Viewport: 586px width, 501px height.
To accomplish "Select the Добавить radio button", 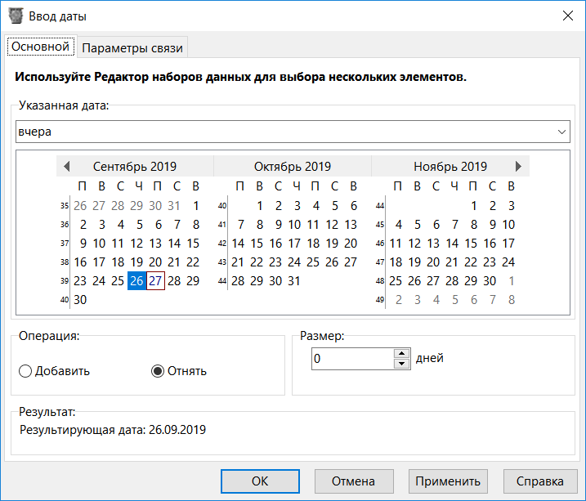I will click(25, 371).
